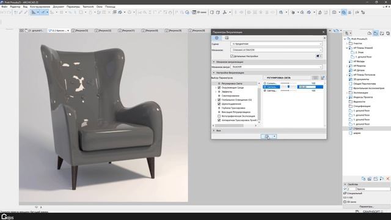Click the Кресло name field in properties
Image resolution: width=391 pixels, height=220 pixels.
tap(373, 189)
